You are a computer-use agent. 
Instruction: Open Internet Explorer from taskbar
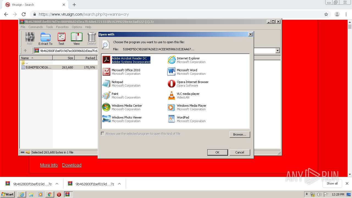[x=22, y=194]
